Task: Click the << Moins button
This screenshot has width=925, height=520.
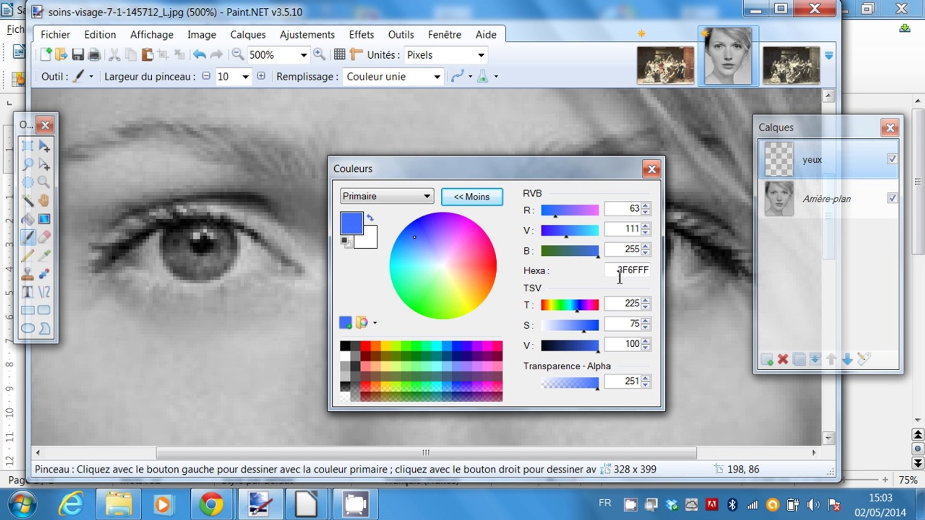Action: click(x=472, y=197)
